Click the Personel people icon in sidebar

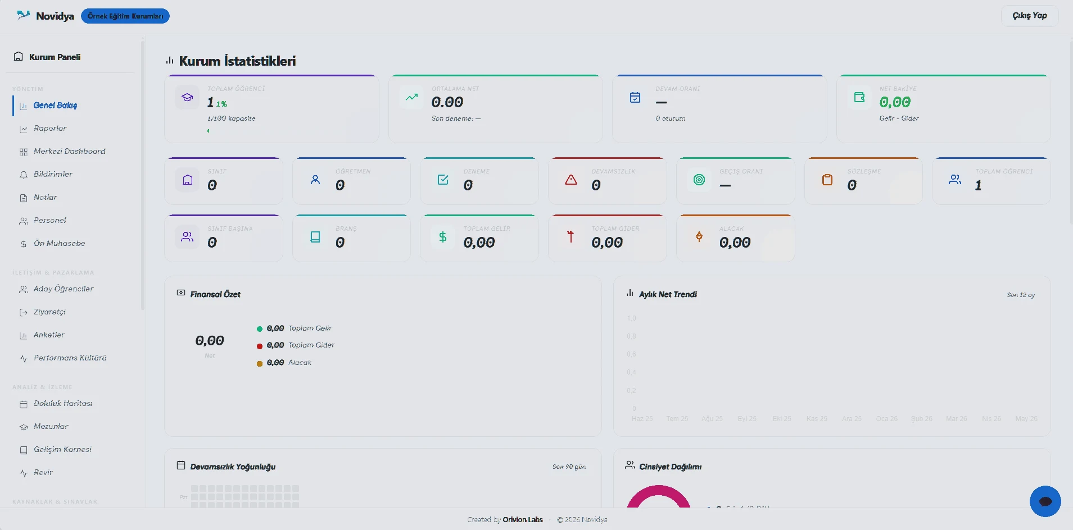[x=24, y=221]
